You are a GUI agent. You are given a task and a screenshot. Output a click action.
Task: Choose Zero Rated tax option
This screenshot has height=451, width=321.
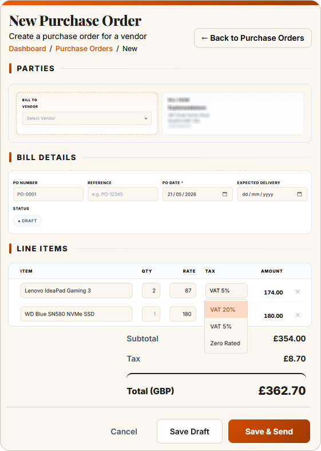point(226,343)
